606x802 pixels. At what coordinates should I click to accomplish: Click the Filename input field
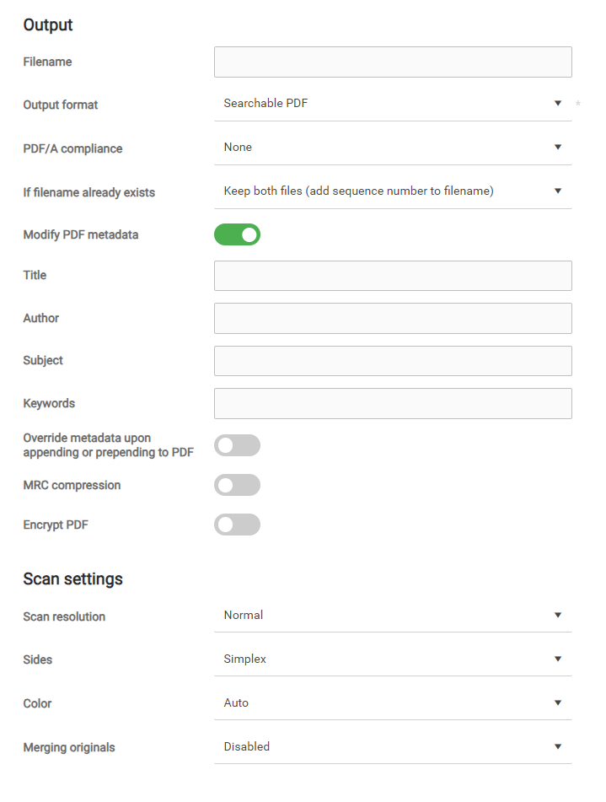pyautogui.click(x=393, y=62)
